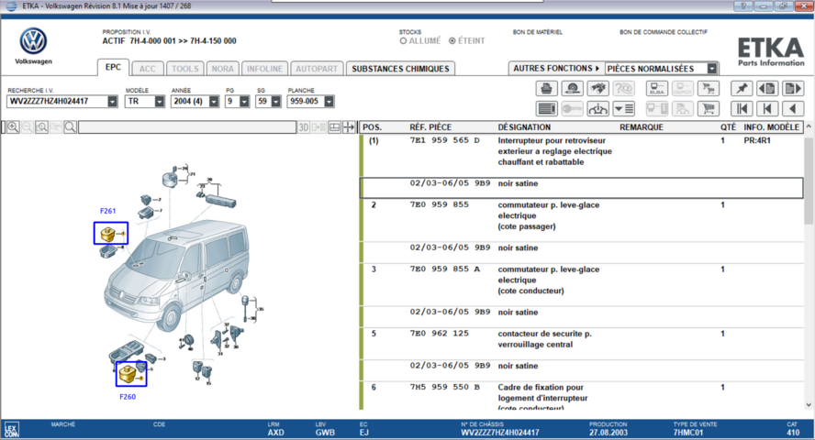Click the vertical scrollbar thumb of parts list
The width and height of the screenshot is (815, 440).
pos(809,181)
